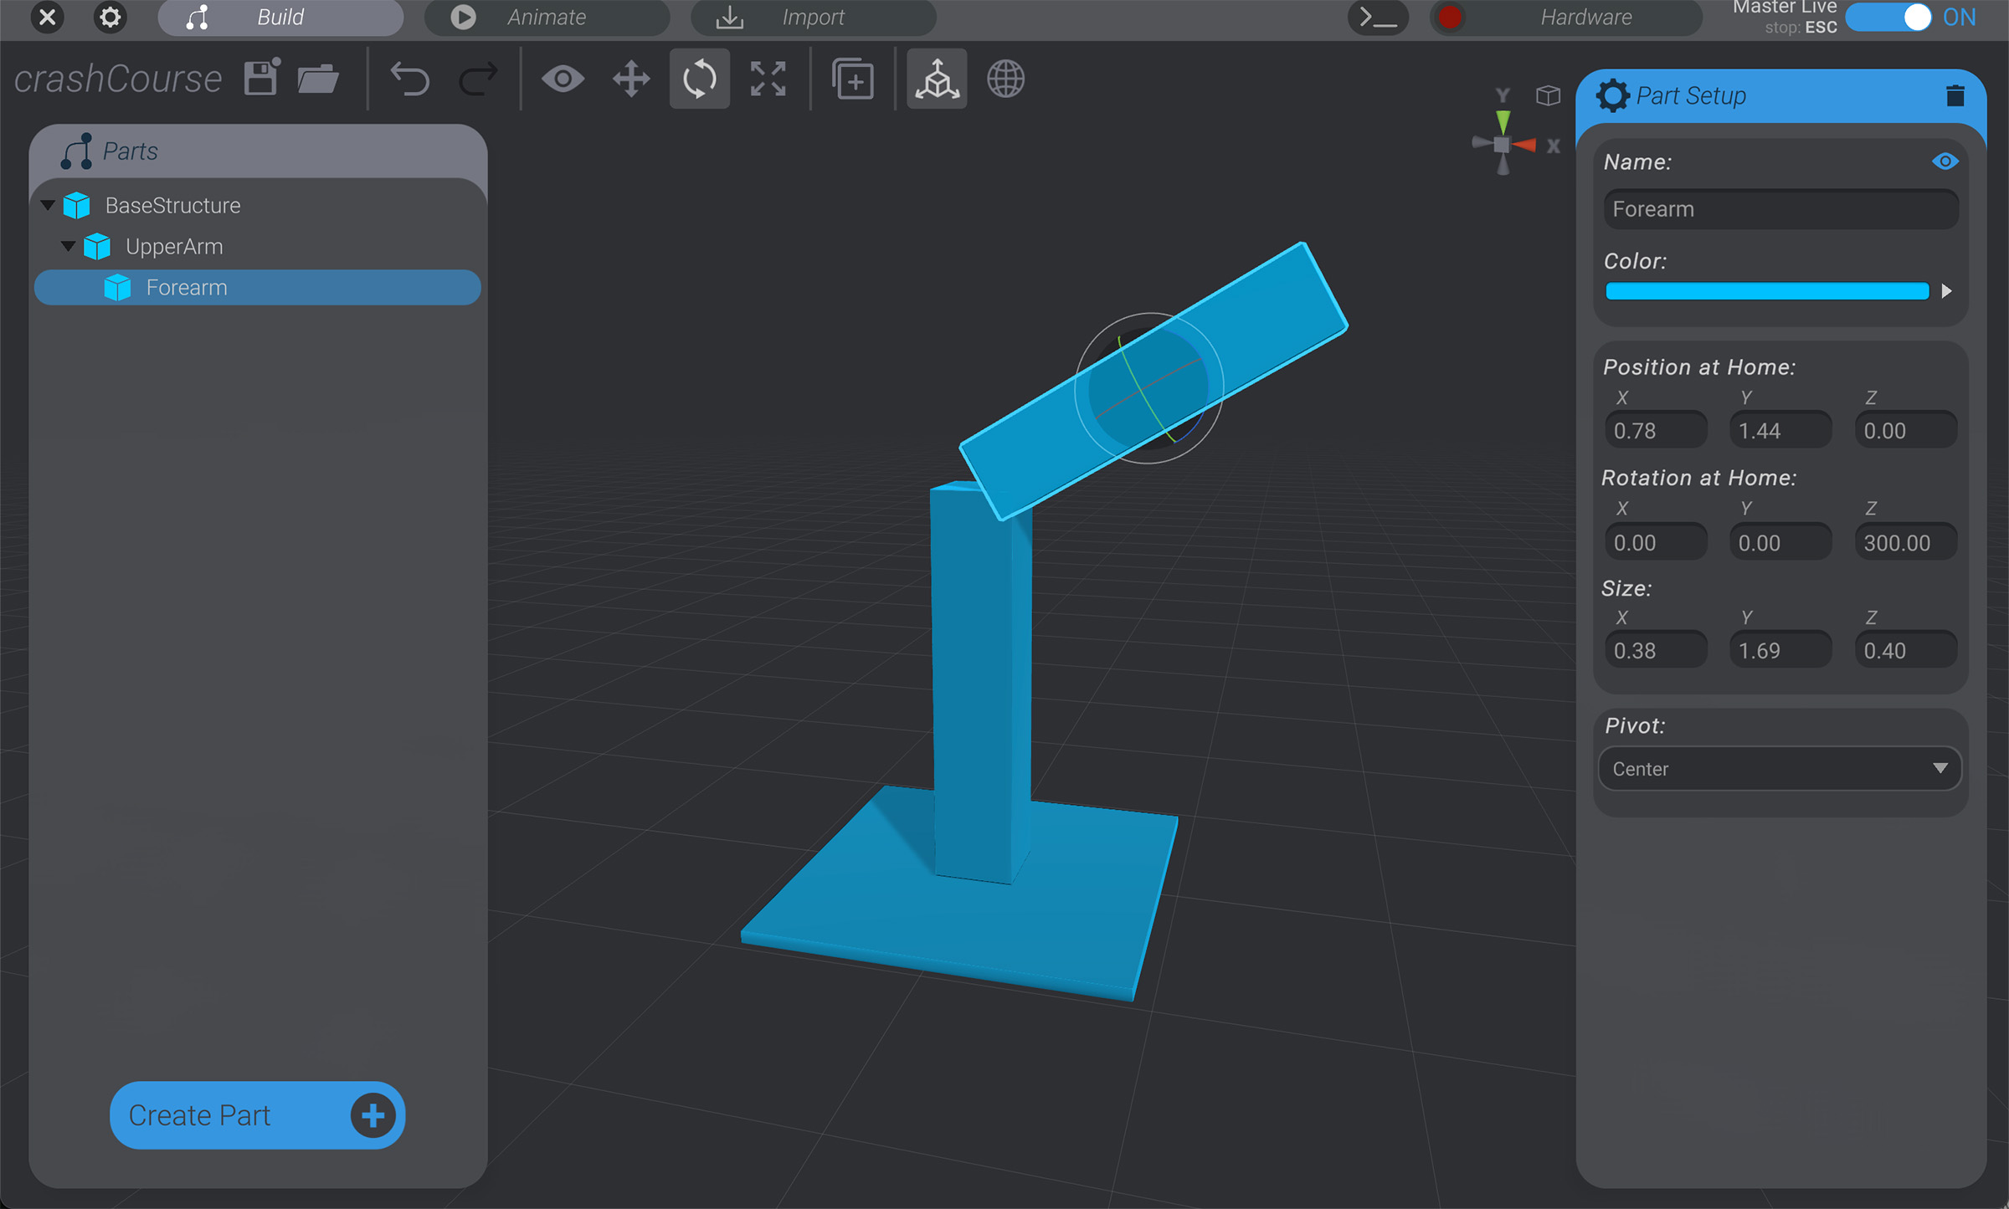Open the Hardware menu
The height and width of the screenshot is (1209, 2009).
(1585, 17)
